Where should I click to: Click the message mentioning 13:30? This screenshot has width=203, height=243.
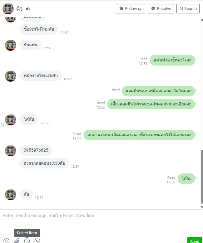click(x=44, y=163)
